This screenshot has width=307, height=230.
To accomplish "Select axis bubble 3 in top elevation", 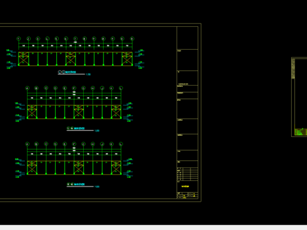I will tap(38, 39).
